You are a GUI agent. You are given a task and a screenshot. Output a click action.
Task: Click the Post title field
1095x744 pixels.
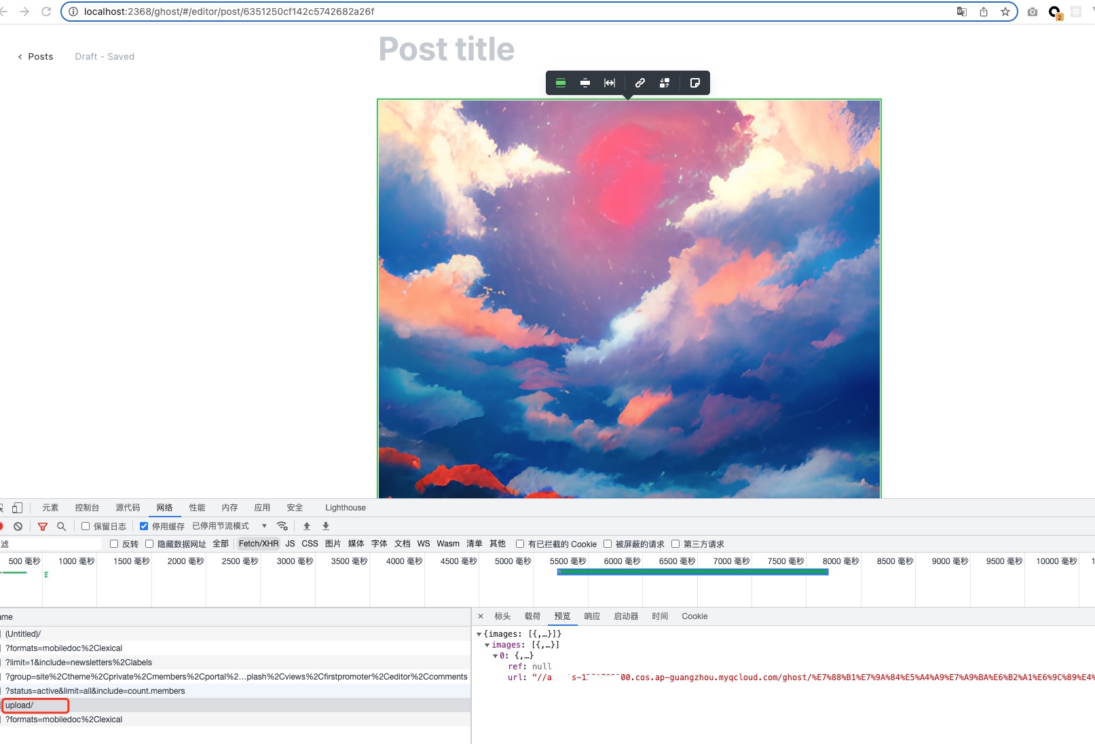pyautogui.click(x=447, y=49)
